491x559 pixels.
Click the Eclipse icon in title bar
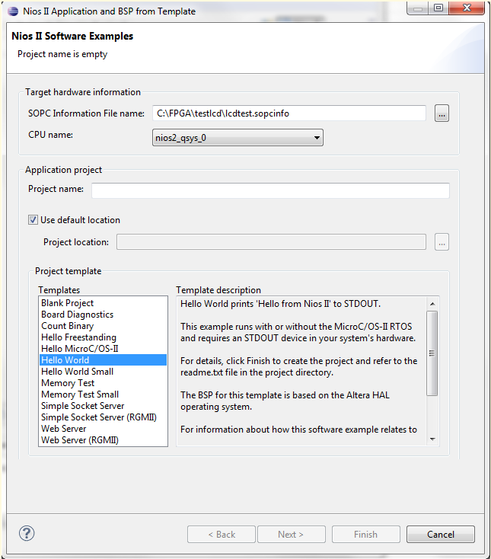click(13, 11)
